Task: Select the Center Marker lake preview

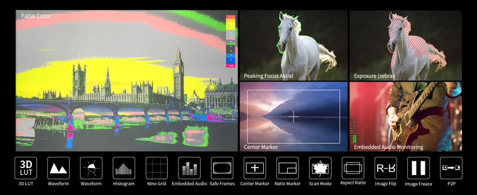Action: [293, 117]
